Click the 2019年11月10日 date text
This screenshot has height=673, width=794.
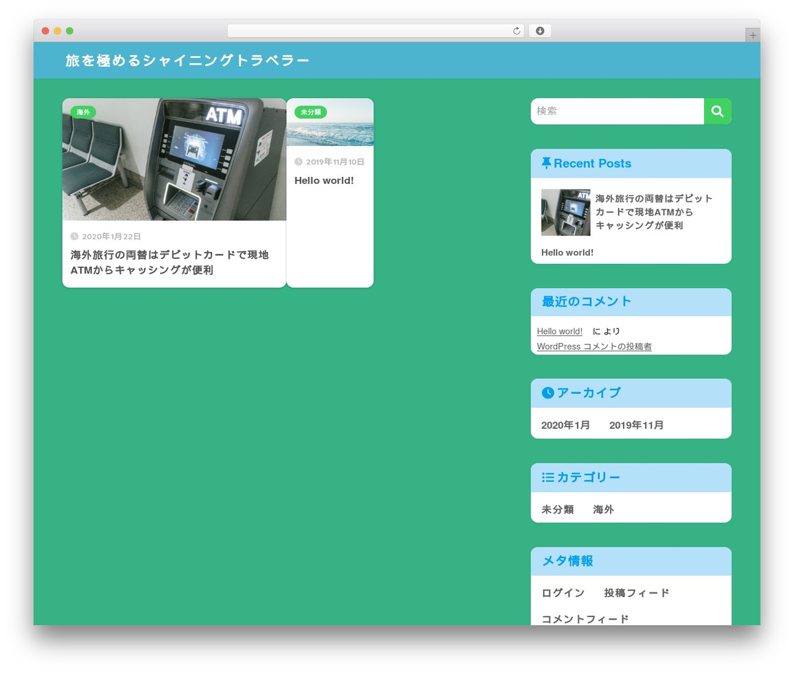[335, 162]
